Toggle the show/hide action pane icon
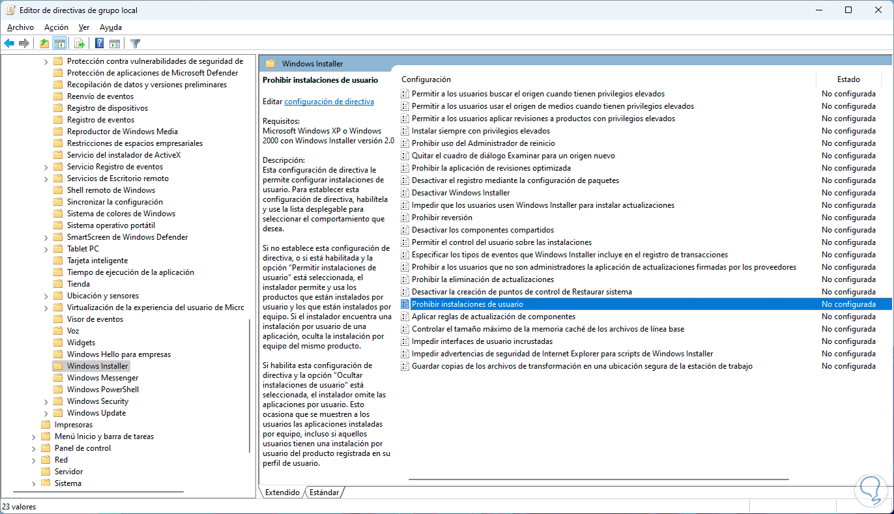Image resolution: width=894 pixels, height=514 pixels. click(115, 44)
